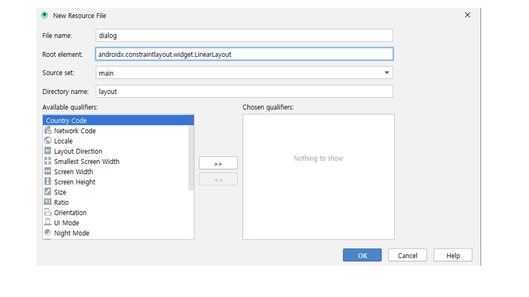Image resolution: width=529 pixels, height=297 pixels.
Task: Click the qualifiers list vertical scrollbar
Action: [191, 157]
